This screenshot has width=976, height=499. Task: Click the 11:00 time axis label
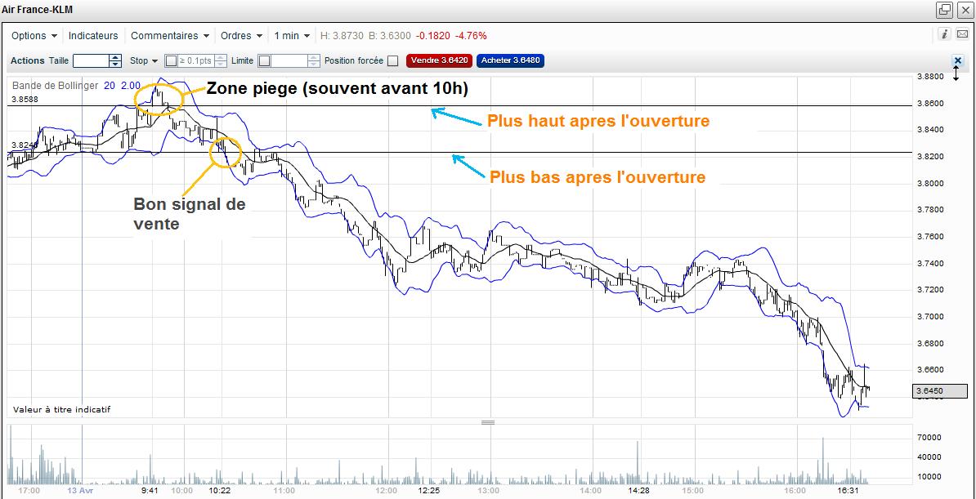click(284, 490)
